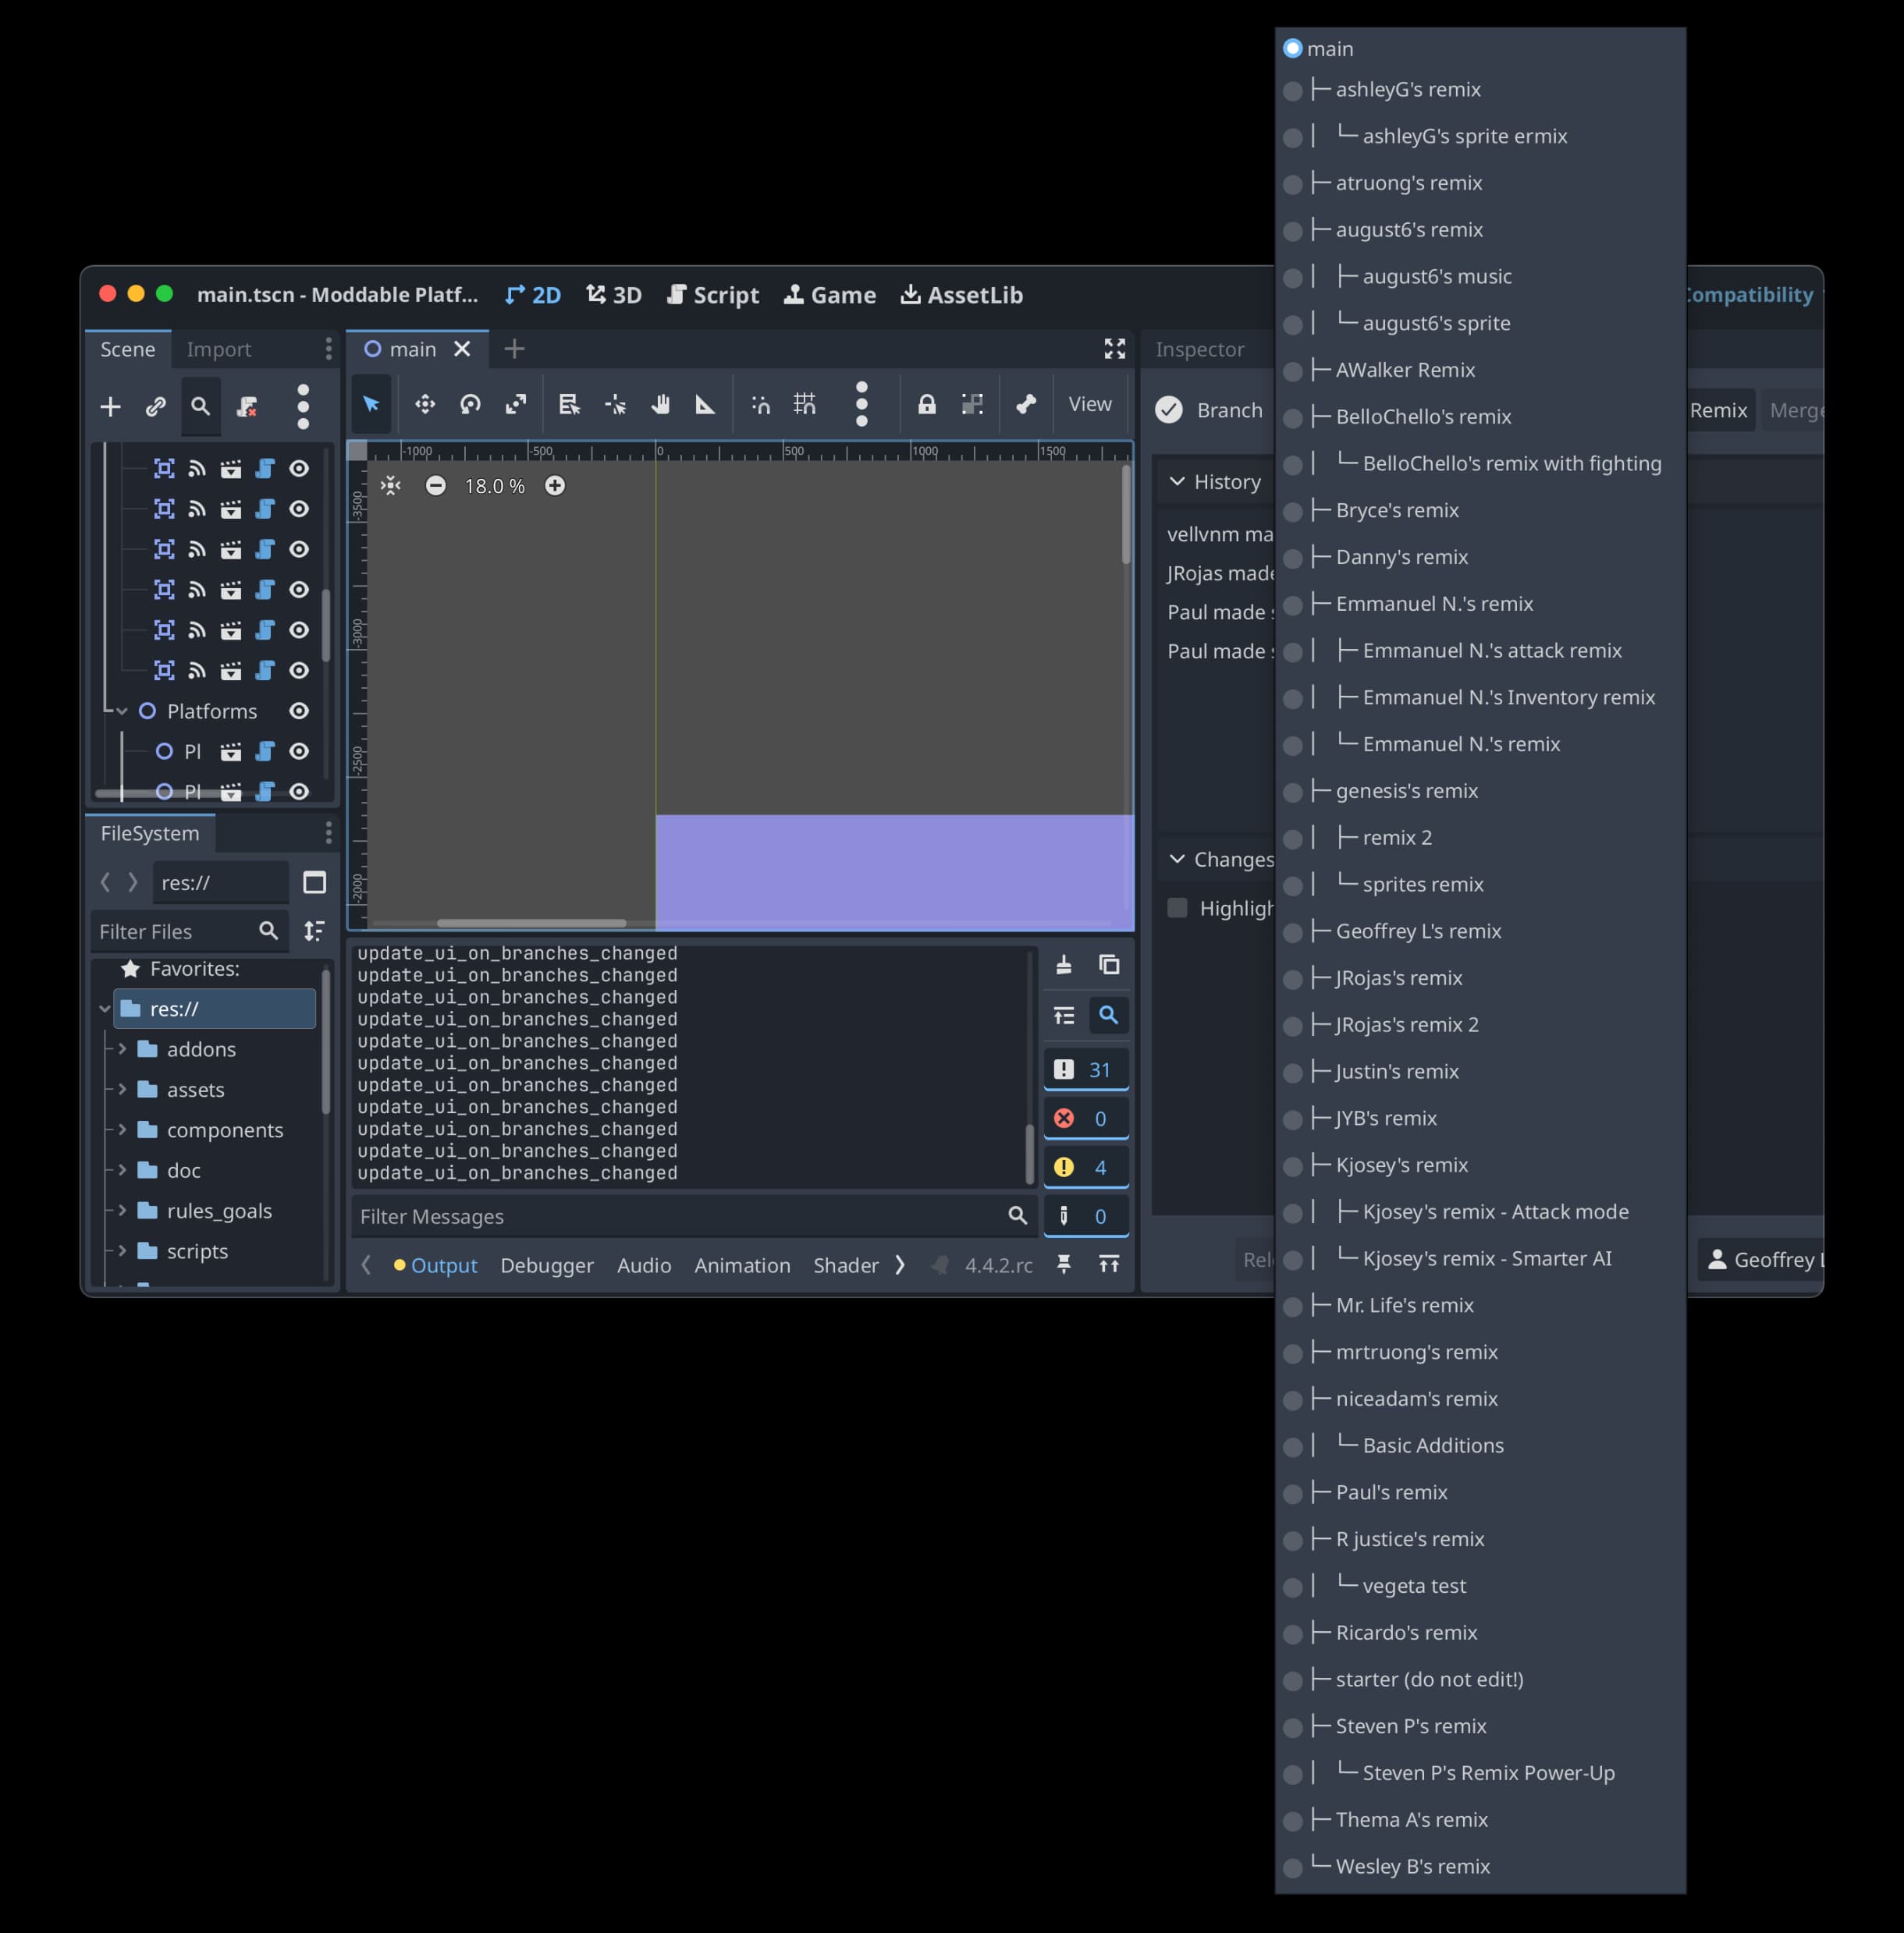Copy output log selection icon
The width and height of the screenshot is (1904, 1933).
1109,964
